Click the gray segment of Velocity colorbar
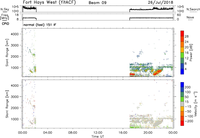The height and width of the screenshot is (138, 200). tap(182, 104)
